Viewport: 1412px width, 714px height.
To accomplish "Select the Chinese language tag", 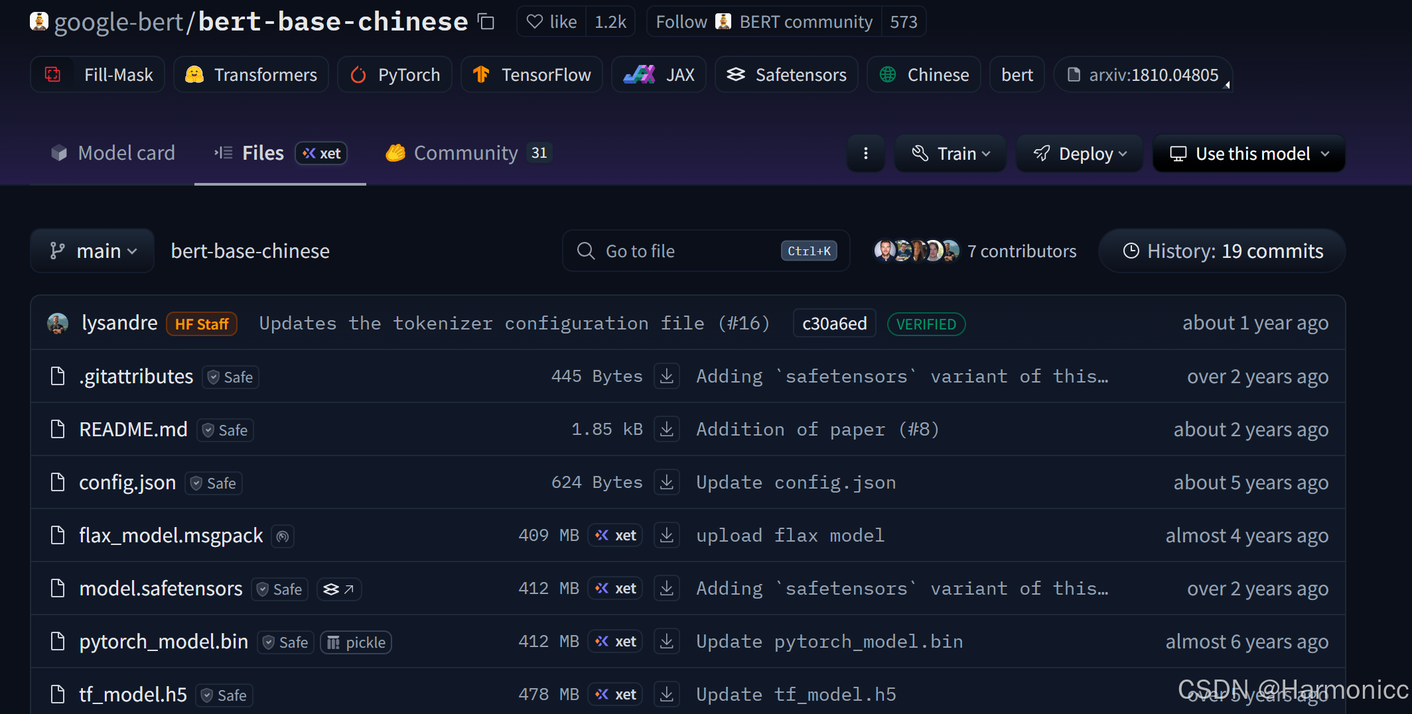I will (x=924, y=75).
